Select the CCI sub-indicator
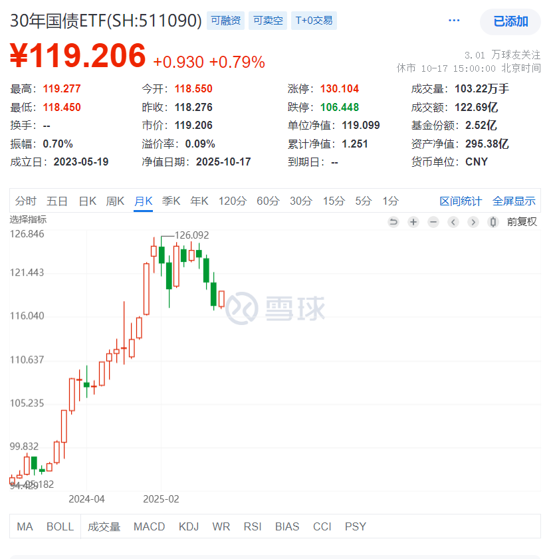The image size is (557, 559). pyautogui.click(x=322, y=526)
